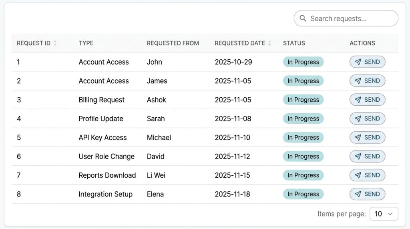Viewport: 410px width, 229px height.
Task: Send request 1 for John
Action: (367, 62)
